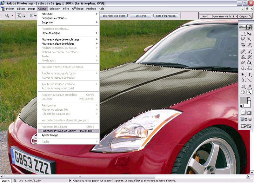Select the Zoom tool in toolbox

[249, 92]
